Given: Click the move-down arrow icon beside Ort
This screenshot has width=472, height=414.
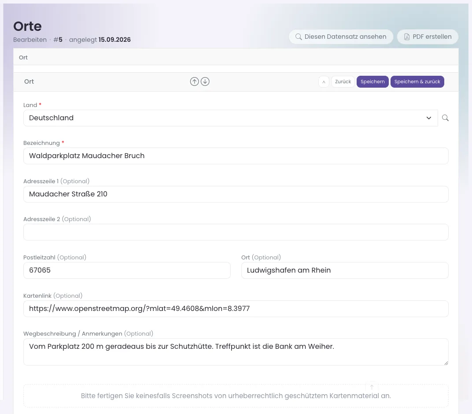Looking at the screenshot, I should pyautogui.click(x=205, y=81).
